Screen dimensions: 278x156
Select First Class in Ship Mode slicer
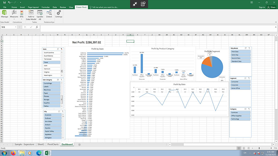click(x=241, y=52)
